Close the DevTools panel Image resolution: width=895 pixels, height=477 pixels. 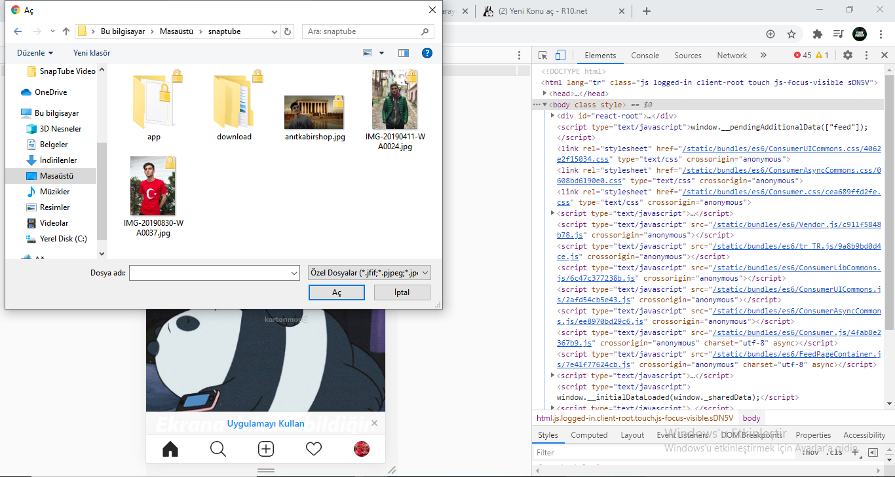[885, 56]
